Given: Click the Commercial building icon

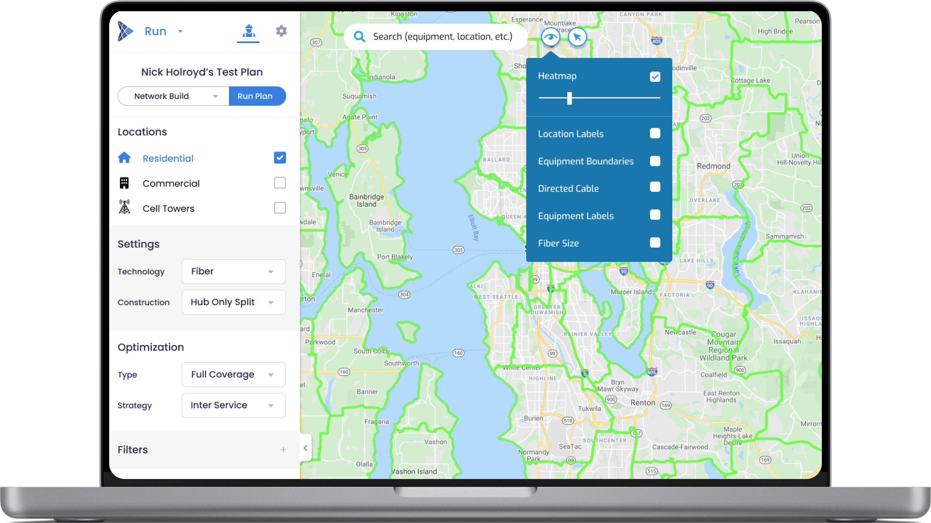Looking at the screenshot, I should [124, 183].
